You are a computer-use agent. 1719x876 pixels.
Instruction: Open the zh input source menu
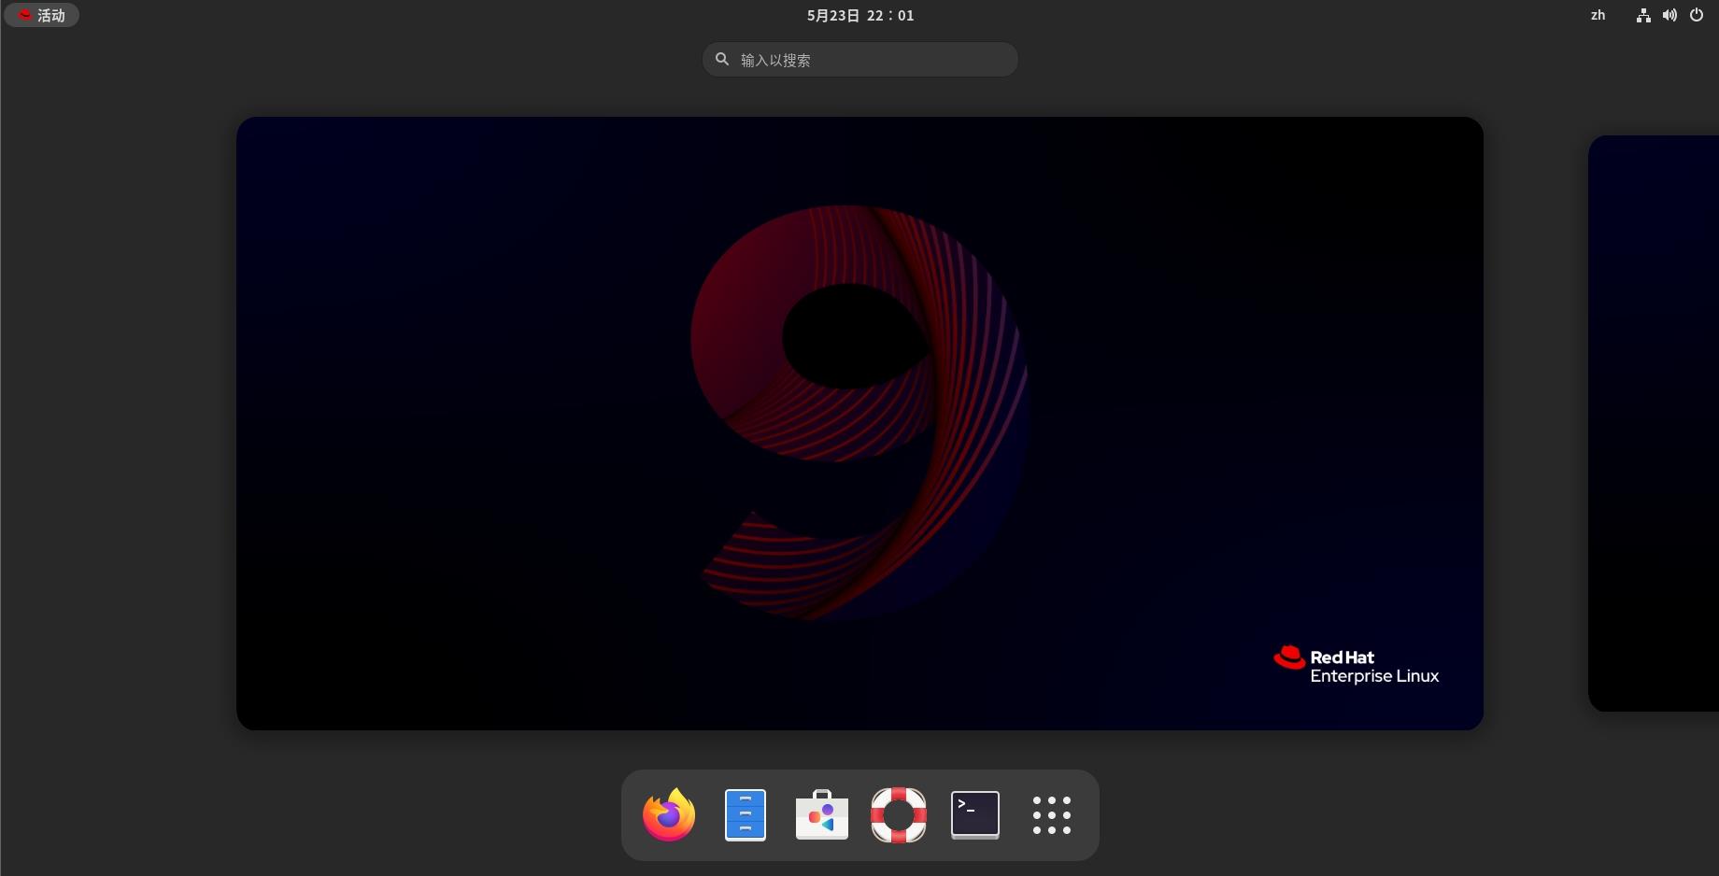pos(1598,15)
